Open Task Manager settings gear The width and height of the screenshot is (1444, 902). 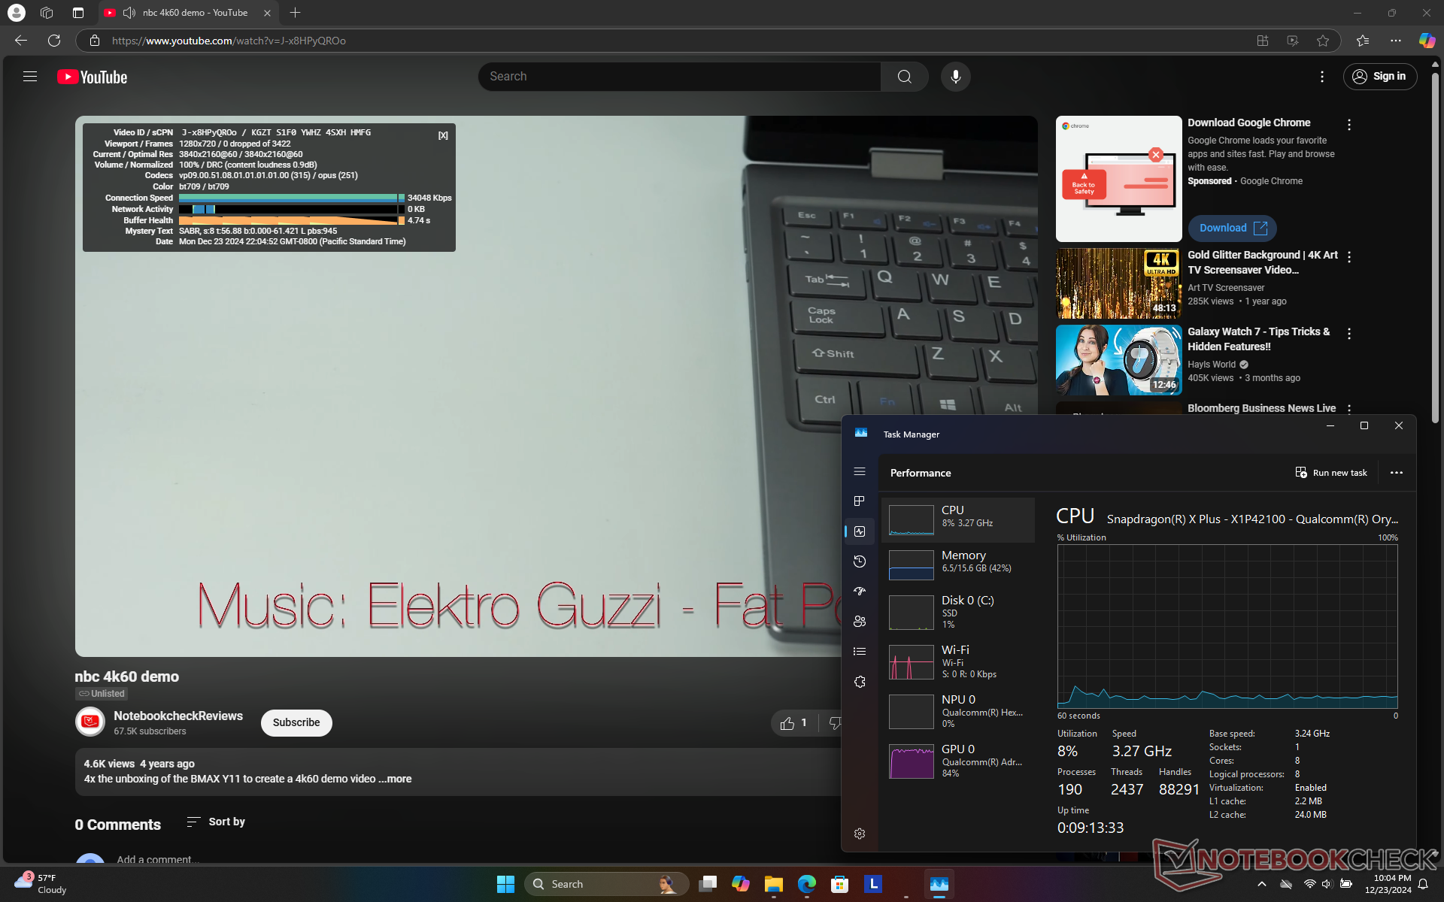[860, 834]
